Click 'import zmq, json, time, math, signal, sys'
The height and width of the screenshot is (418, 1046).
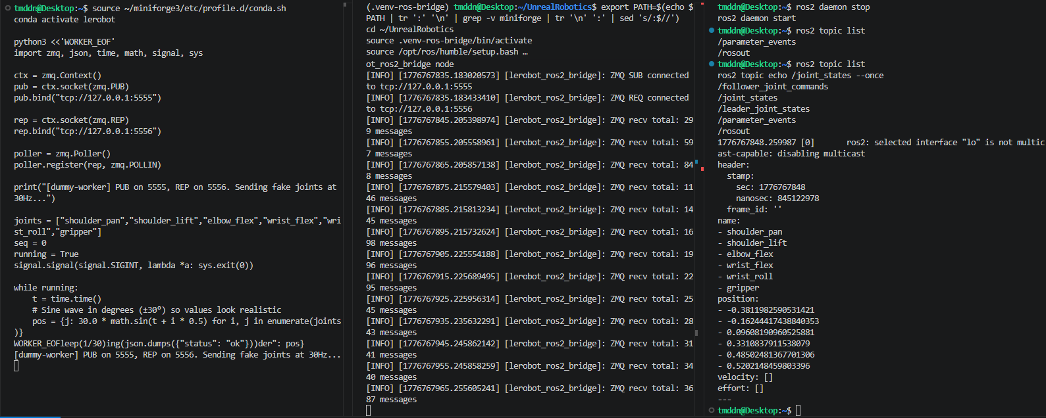[x=109, y=53]
